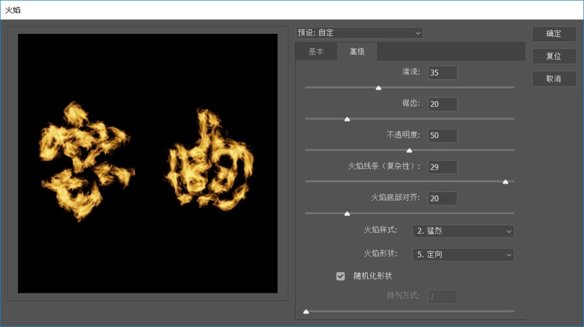
Task: Focus the 不透明度 value field
Action: pyautogui.click(x=442, y=135)
